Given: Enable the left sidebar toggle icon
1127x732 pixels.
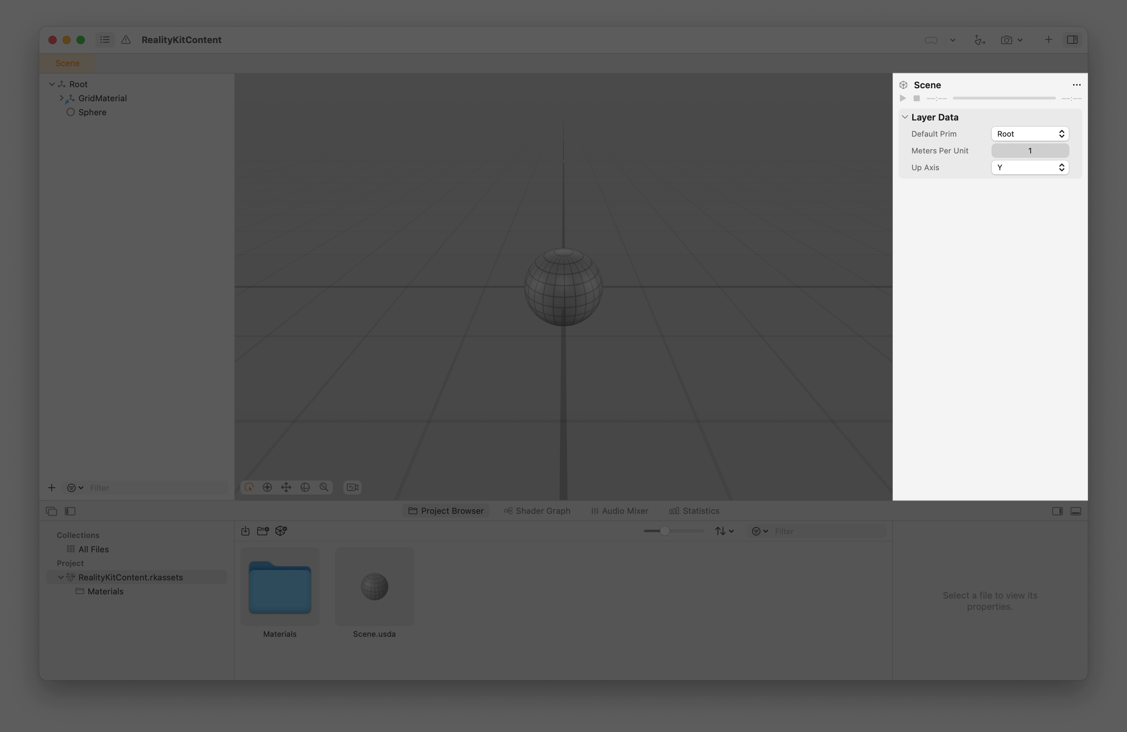Looking at the screenshot, I should coord(70,511).
